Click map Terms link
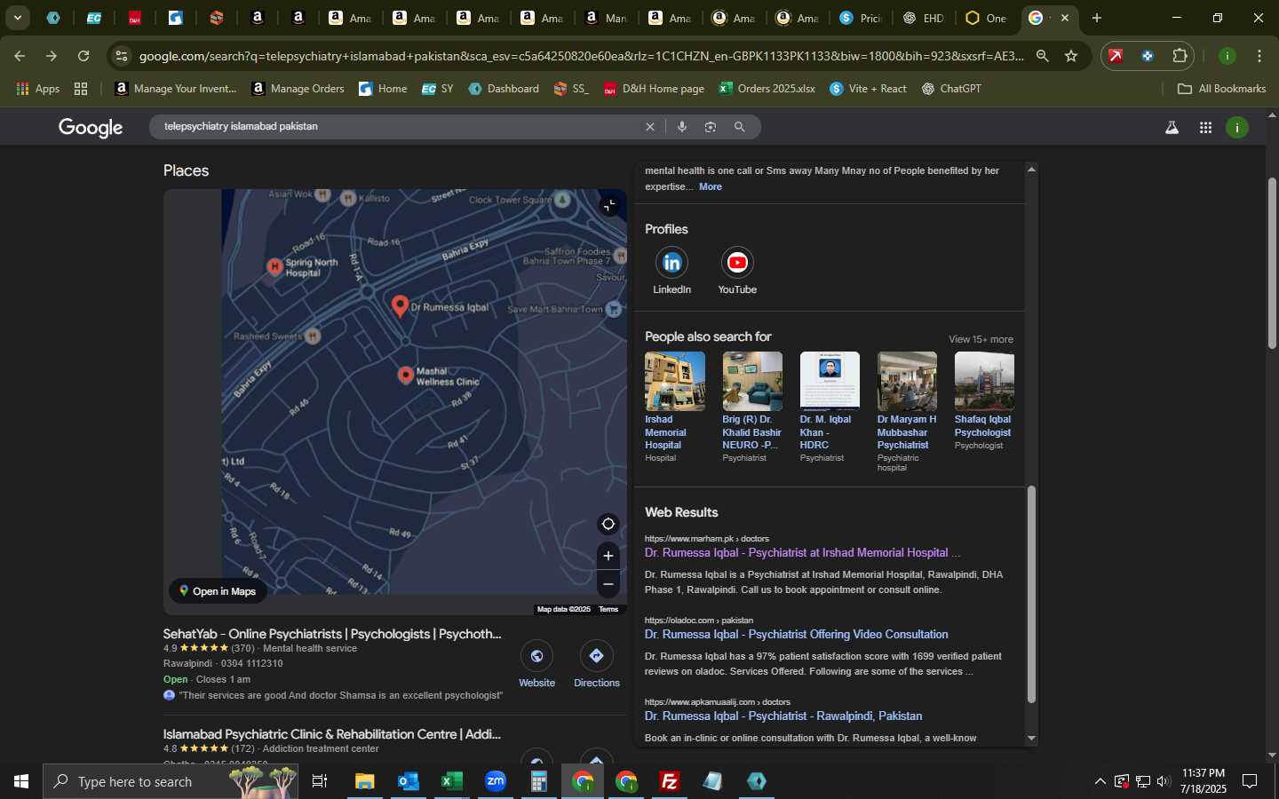The width and height of the screenshot is (1279, 799). pos(608,609)
